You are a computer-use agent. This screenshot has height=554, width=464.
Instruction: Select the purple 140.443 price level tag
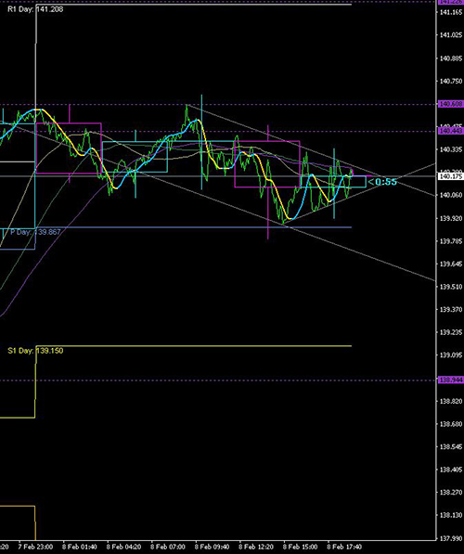(x=451, y=131)
